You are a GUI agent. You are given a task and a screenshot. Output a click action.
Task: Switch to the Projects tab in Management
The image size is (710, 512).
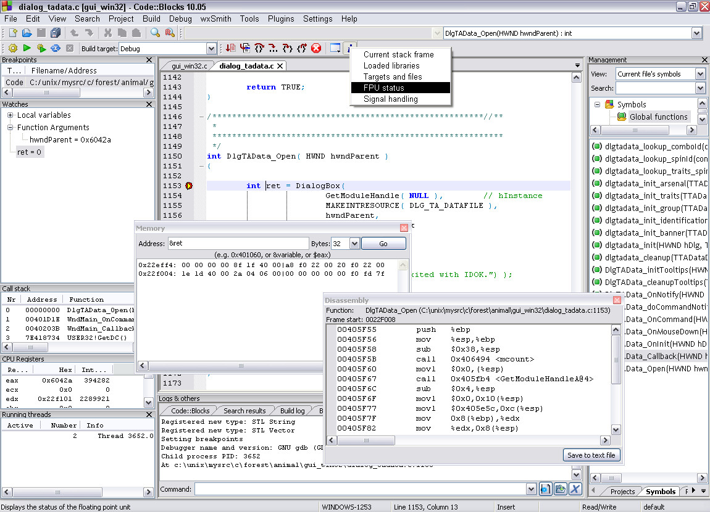click(622, 492)
